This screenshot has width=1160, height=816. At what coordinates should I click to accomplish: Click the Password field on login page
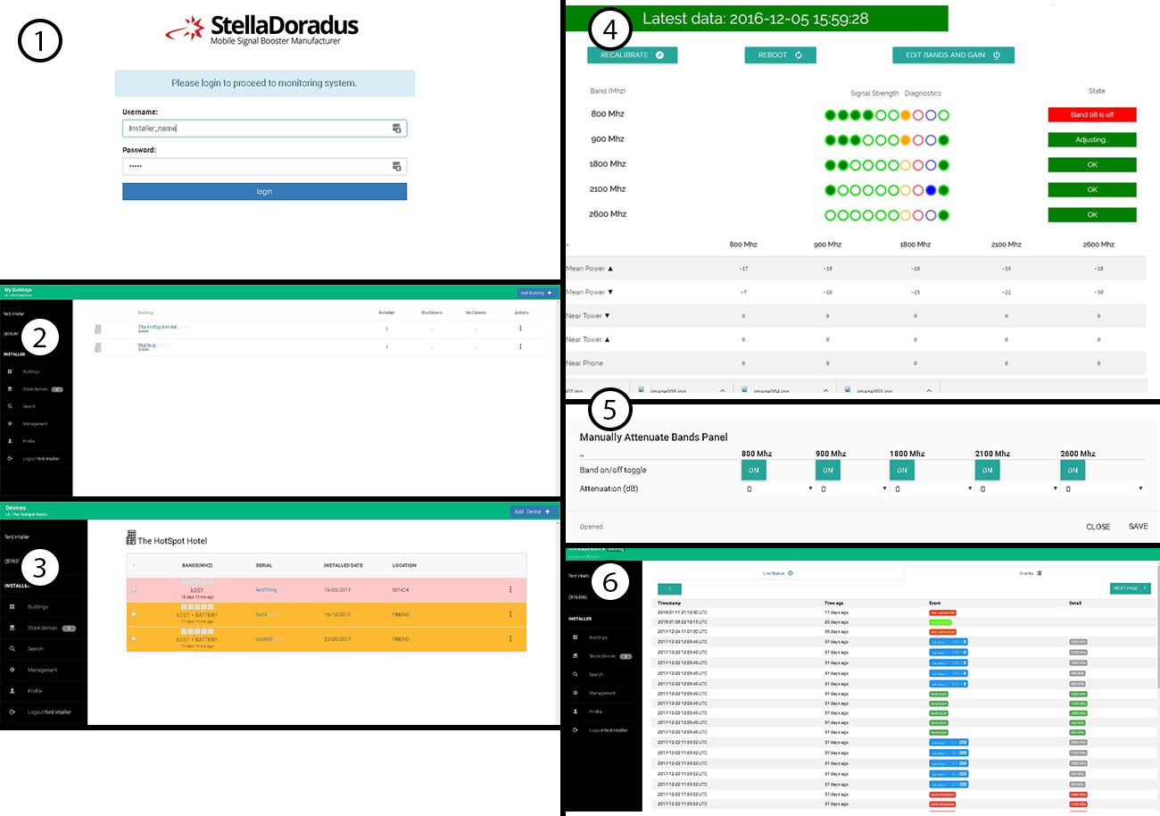(x=264, y=166)
